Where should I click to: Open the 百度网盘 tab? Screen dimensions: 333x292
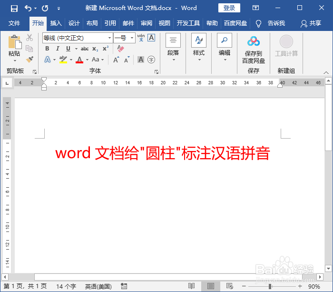pyautogui.click(x=235, y=23)
